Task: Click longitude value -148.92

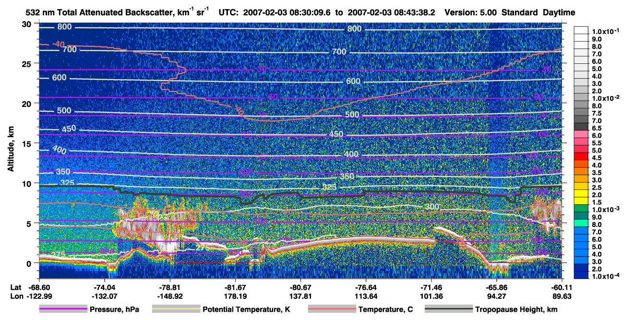Action: [170, 296]
